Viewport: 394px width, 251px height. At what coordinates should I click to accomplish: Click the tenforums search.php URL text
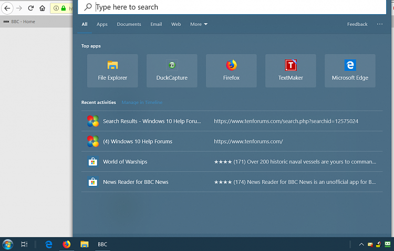[x=286, y=121]
